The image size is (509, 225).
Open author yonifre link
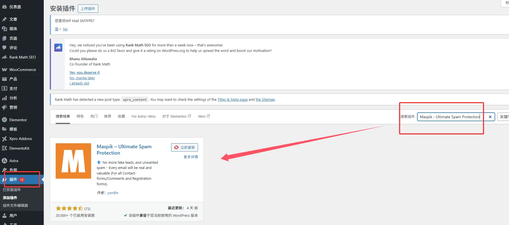click(x=113, y=193)
